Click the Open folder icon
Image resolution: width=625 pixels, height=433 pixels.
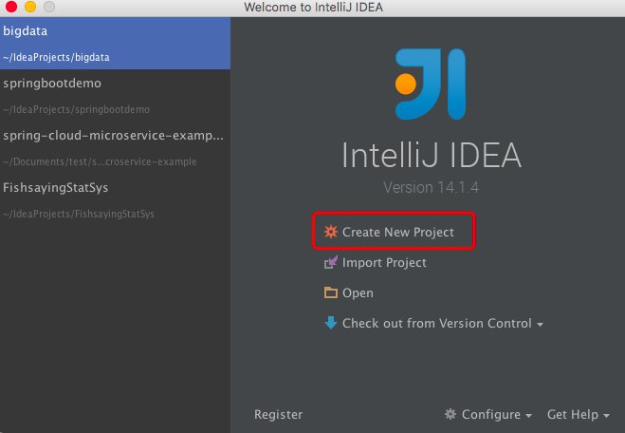coord(330,293)
